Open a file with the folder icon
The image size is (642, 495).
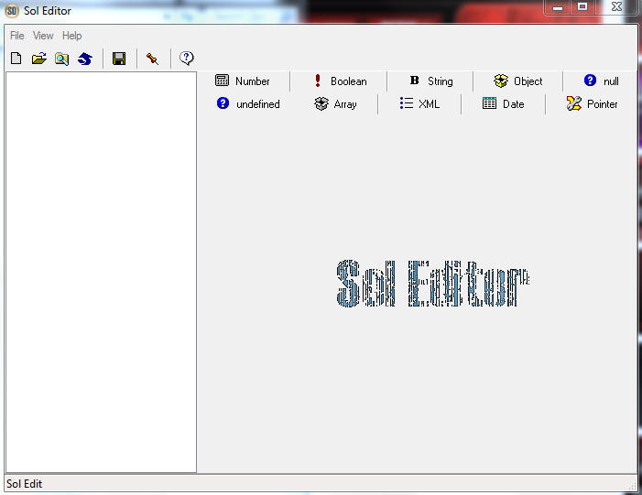coord(38,59)
